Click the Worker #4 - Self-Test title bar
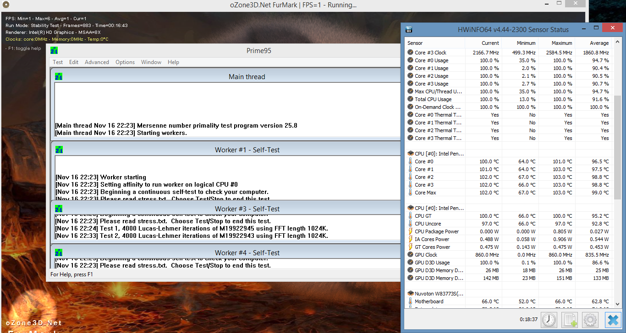Image resolution: width=626 pixels, height=333 pixels. click(225, 252)
